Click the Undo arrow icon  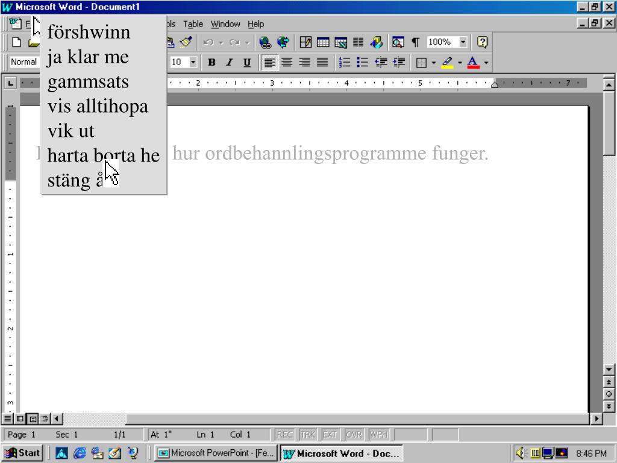(x=208, y=42)
